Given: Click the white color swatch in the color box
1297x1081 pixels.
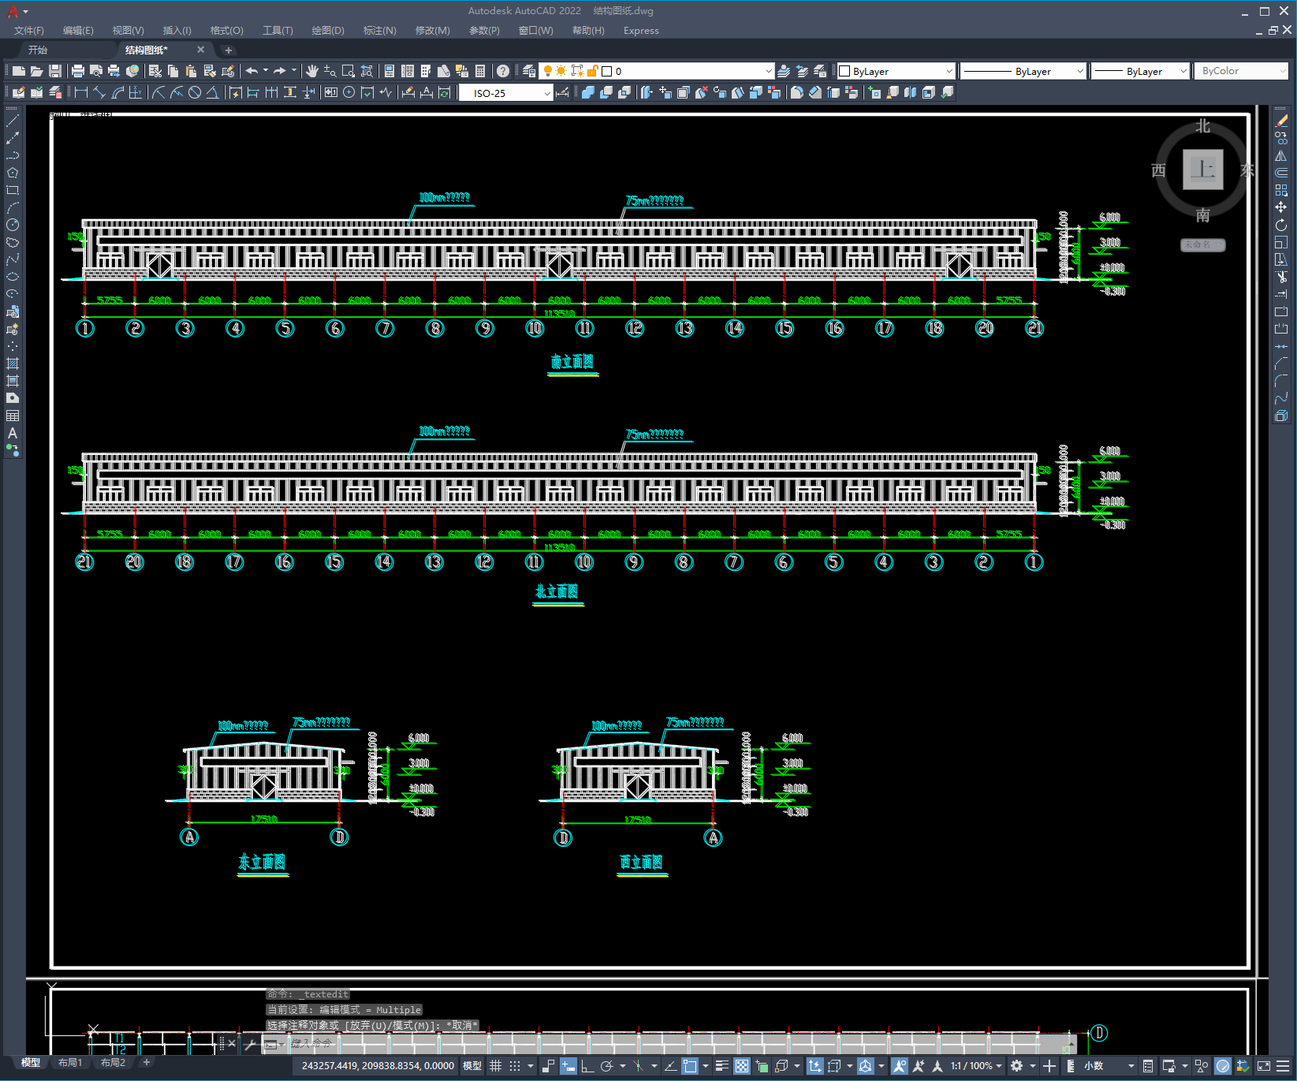Looking at the screenshot, I should [x=844, y=71].
